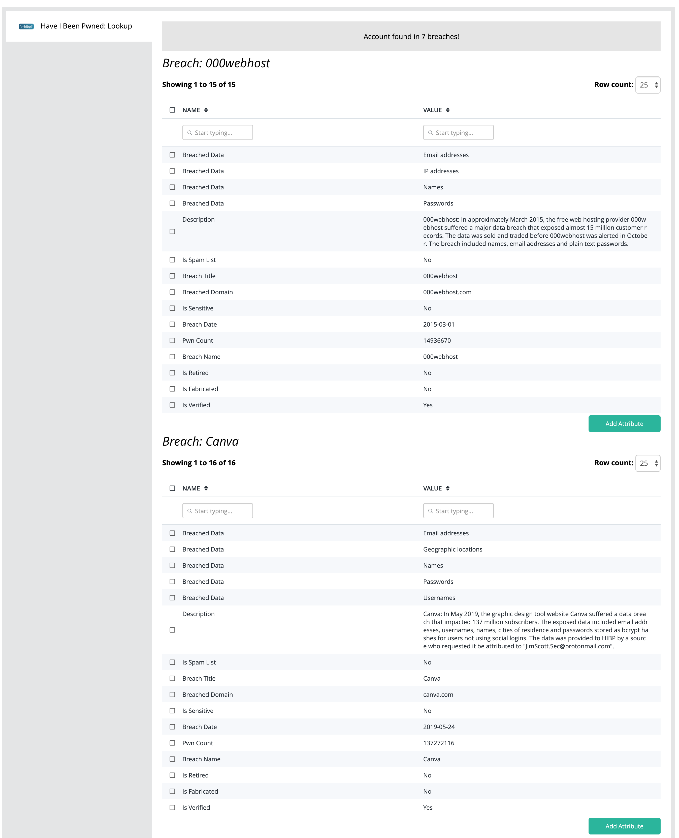Click the 2019-05-24 breach date value
This screenshot has width=679, height=838.
(x=439, y=727)
